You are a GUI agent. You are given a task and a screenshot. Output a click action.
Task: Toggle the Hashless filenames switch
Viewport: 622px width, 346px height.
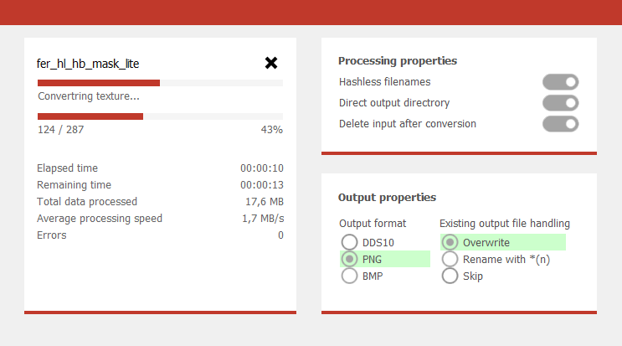560,82
